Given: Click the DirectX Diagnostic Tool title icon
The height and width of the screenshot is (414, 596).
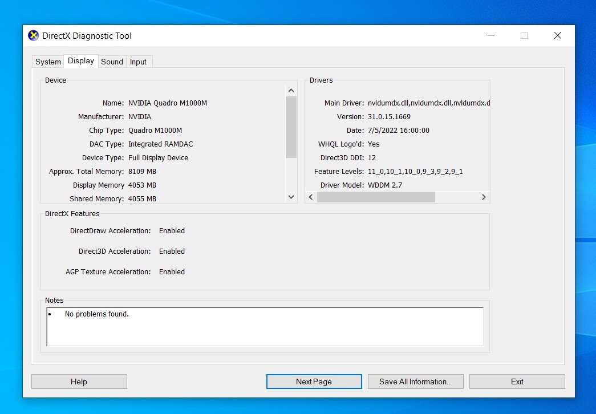Looking at the screenshot, I should 34,36.
